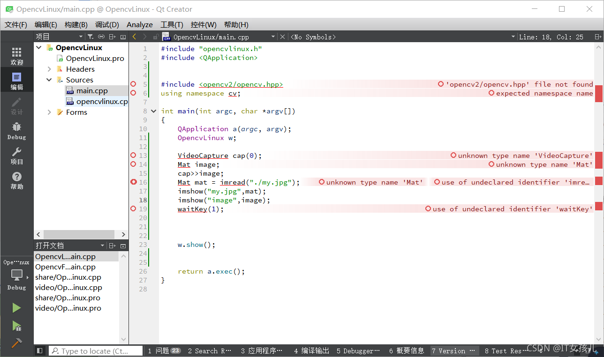Viewport: 604px width, 357px height.
Task: Open the 文件(F) menu
Action: pos(16,24)
